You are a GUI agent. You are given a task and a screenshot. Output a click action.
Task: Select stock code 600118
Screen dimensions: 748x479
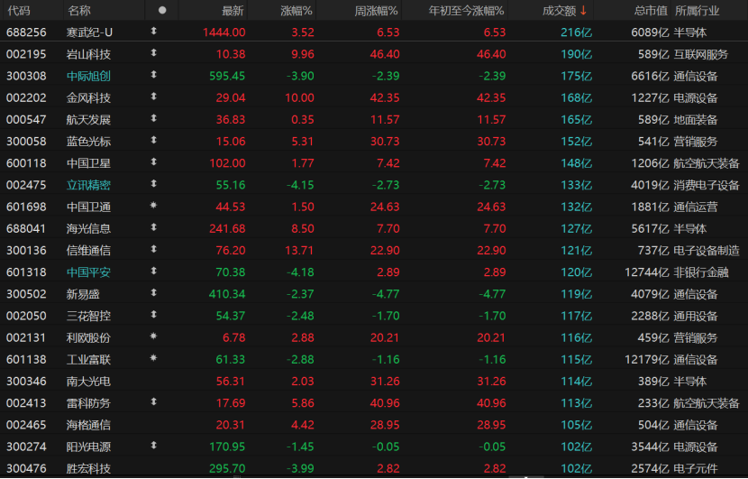pos(26,163)
